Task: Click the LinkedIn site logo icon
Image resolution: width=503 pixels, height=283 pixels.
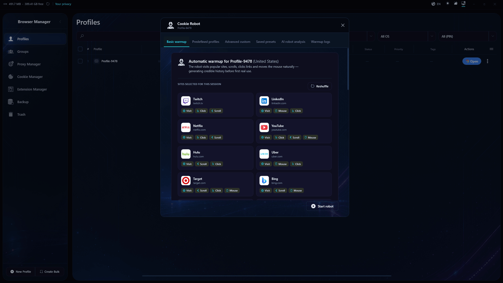Action: [x=264, y=101]
